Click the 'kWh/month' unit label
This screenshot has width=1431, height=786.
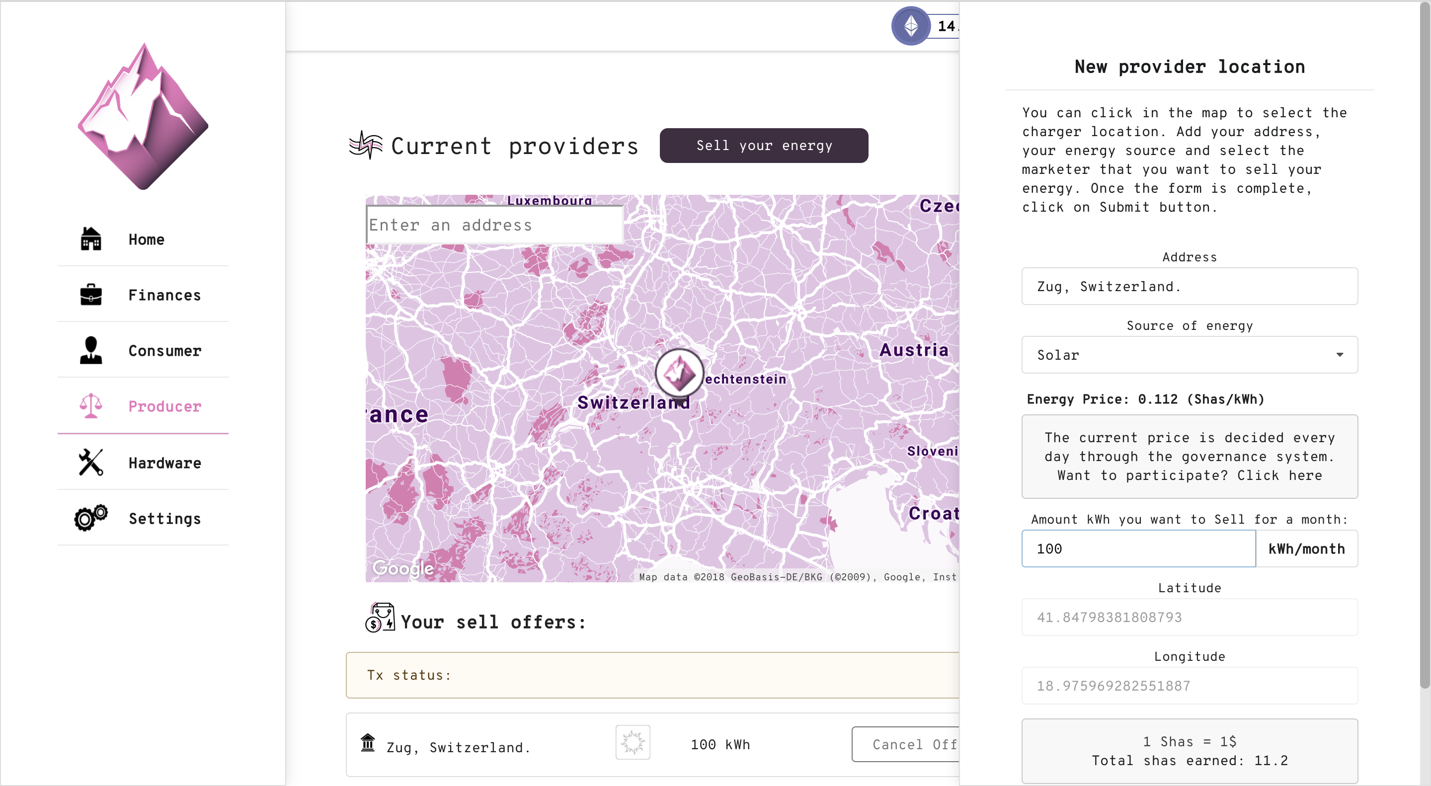(x=1307, y=548)
